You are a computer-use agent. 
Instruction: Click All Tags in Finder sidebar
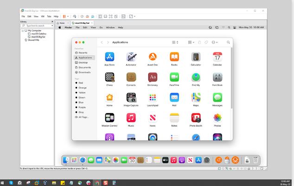[84, 117]
